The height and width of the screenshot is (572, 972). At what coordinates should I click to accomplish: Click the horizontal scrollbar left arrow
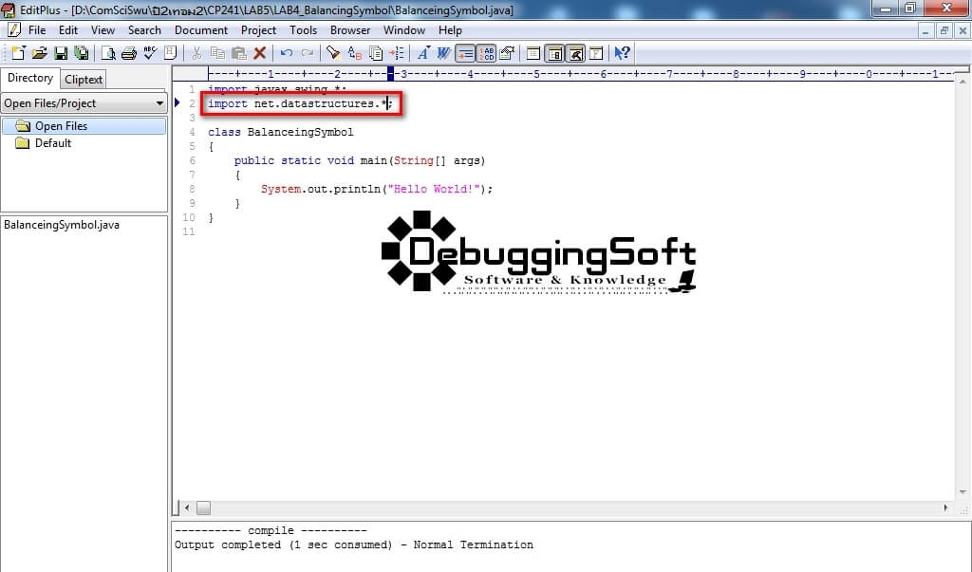click(x=187, y=507)
